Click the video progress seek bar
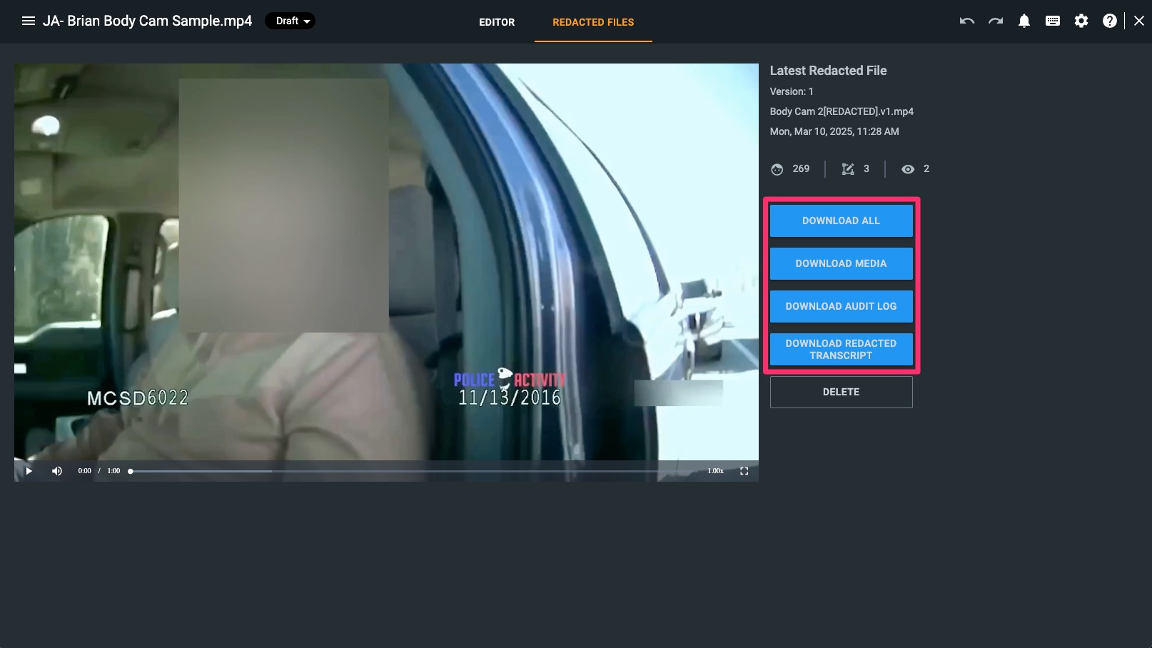Viewport: 1152px width, 648px height. click(414, 471)
